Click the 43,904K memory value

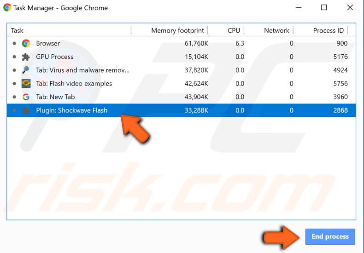coord(196,97)
